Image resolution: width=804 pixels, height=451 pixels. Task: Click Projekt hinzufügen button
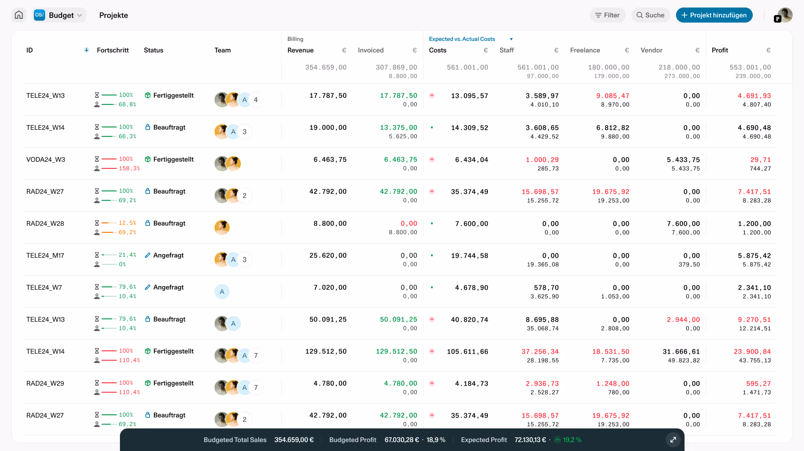click(x=714, y=15)
